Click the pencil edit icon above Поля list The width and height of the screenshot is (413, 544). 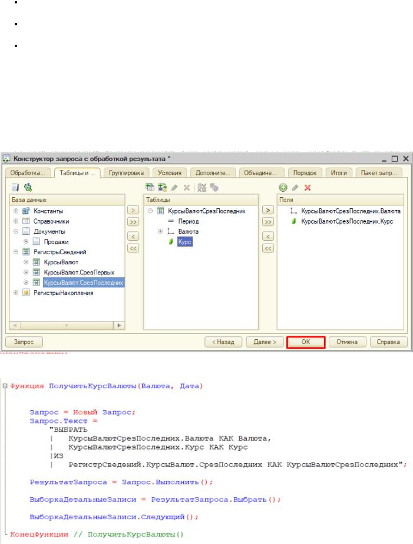coord(295,188)
